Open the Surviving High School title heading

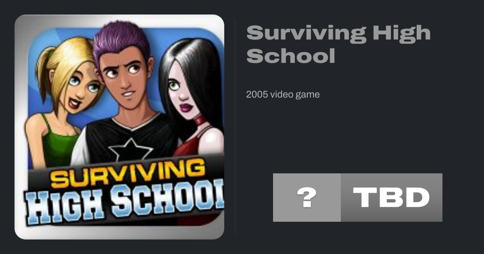coord(338,44)
